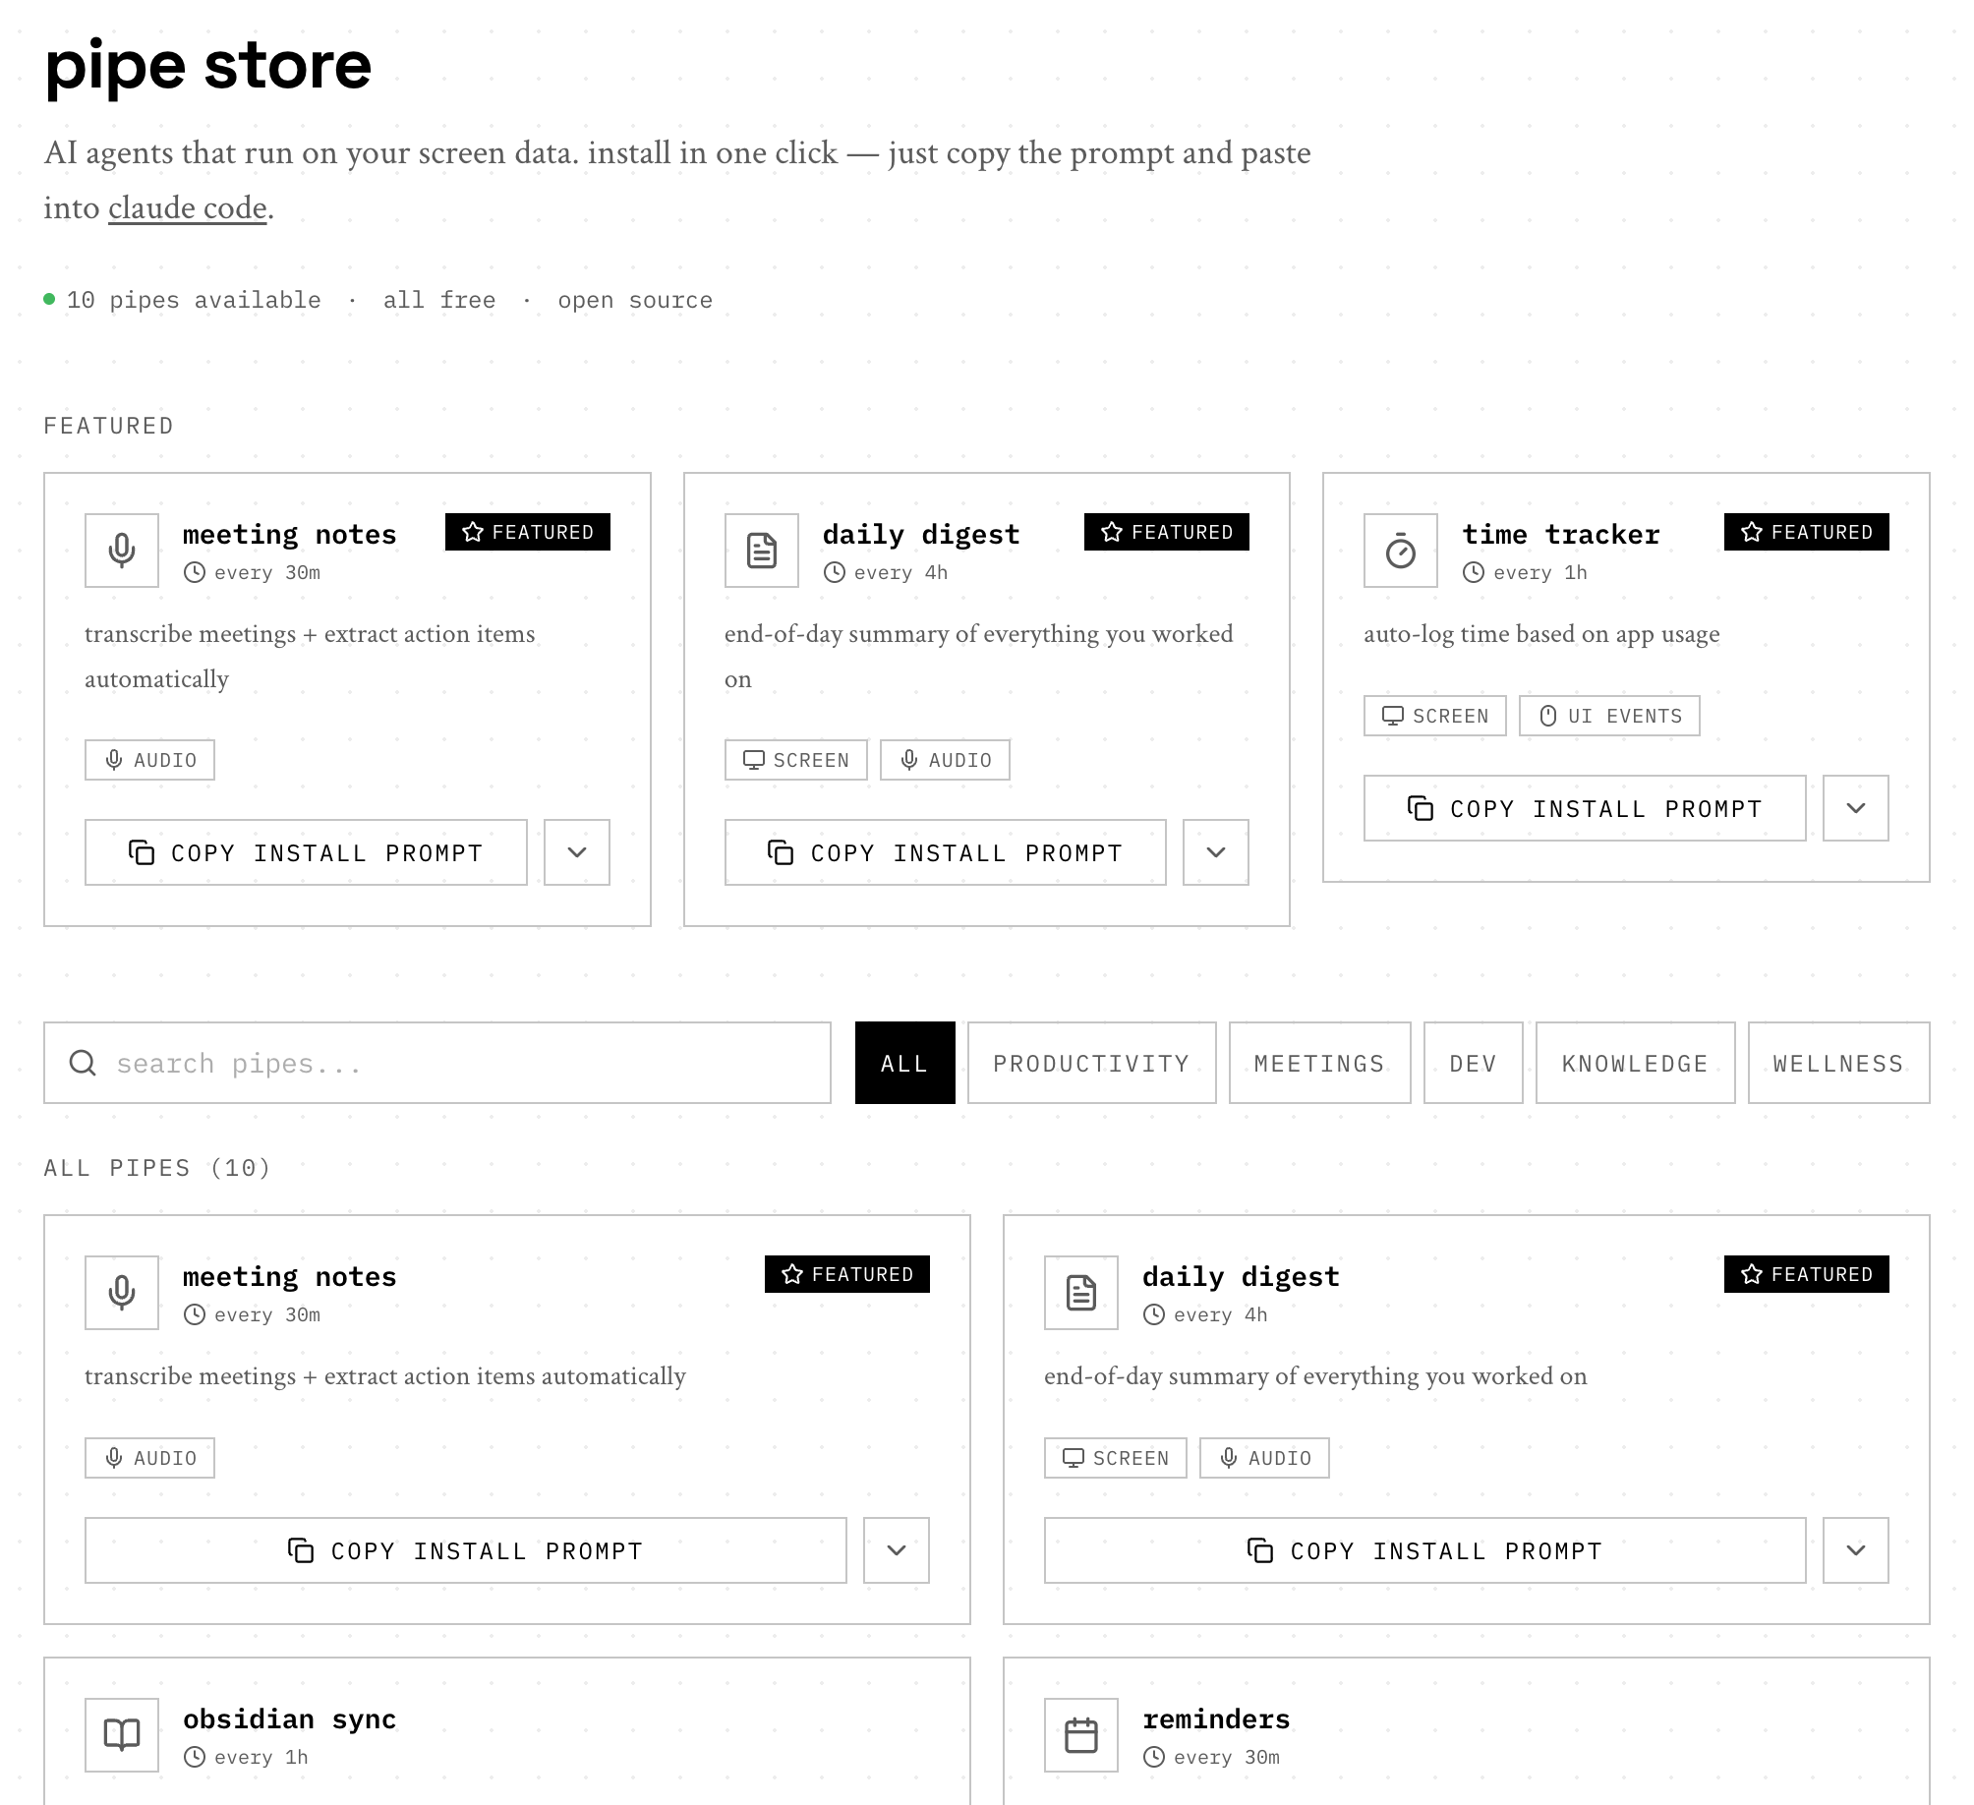The height and width of the screenshot is (1805, 1974).
Task: Click the FEATURED star badge on time tracker
Action: pyautogui.click(x=1806, y=532)
